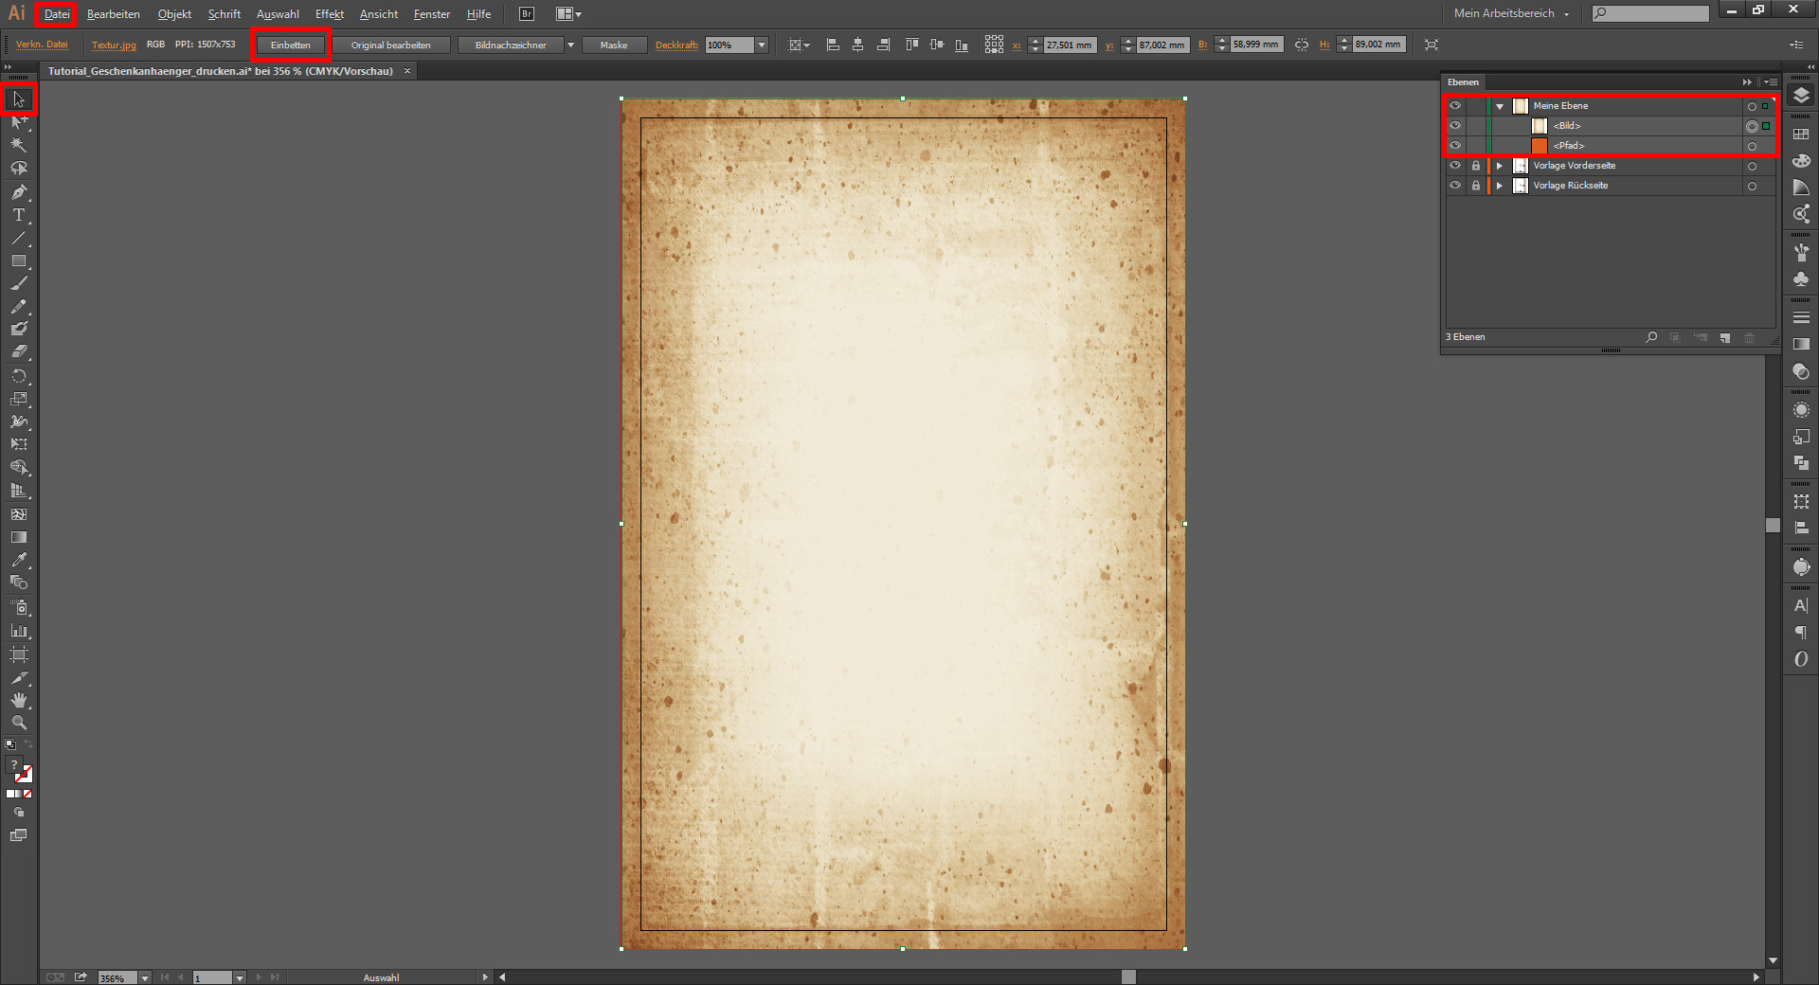Viewport: 1819px width, 985px height.
Task: Select the Pen tool
Action: 18,192
